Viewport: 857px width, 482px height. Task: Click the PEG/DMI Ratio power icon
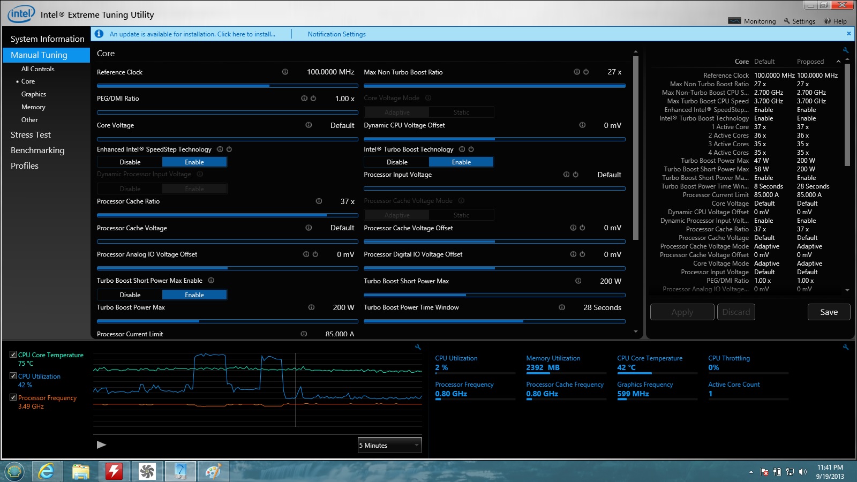313,99
